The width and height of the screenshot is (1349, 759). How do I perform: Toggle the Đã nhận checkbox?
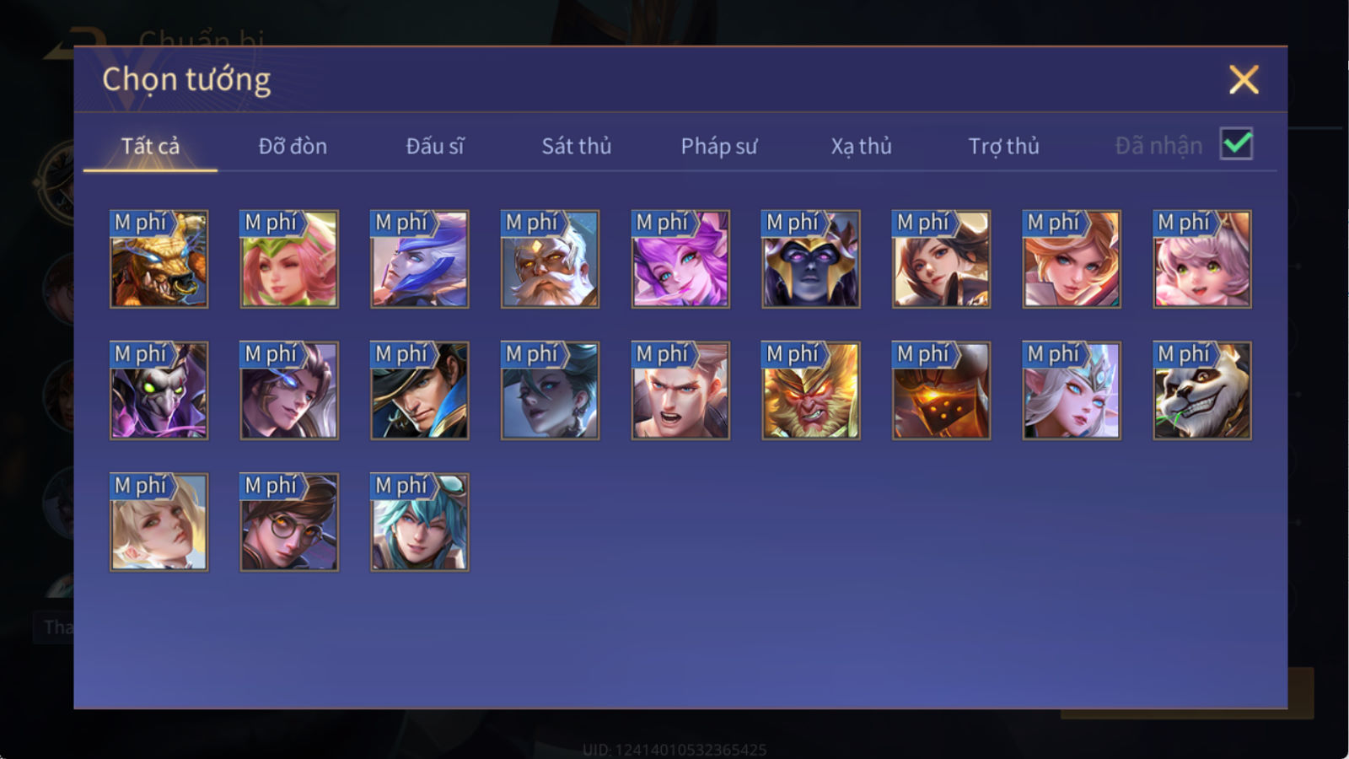pos(1236,144)
